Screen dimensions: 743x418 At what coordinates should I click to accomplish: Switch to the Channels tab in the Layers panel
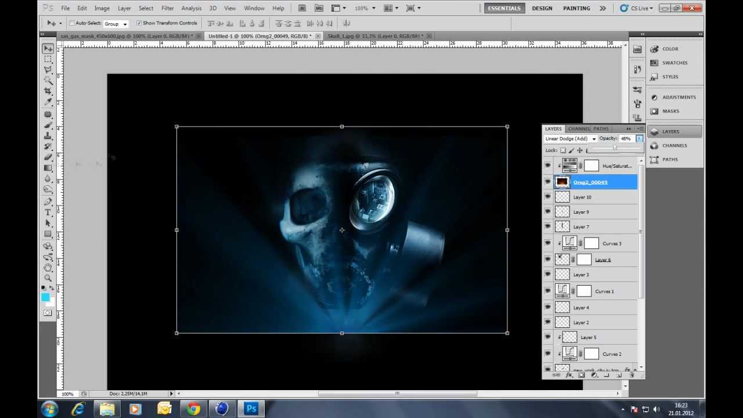(x=579, y=128)
